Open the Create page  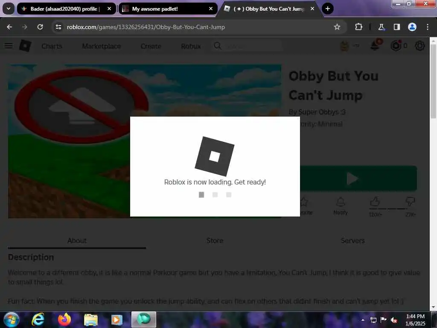151,46
